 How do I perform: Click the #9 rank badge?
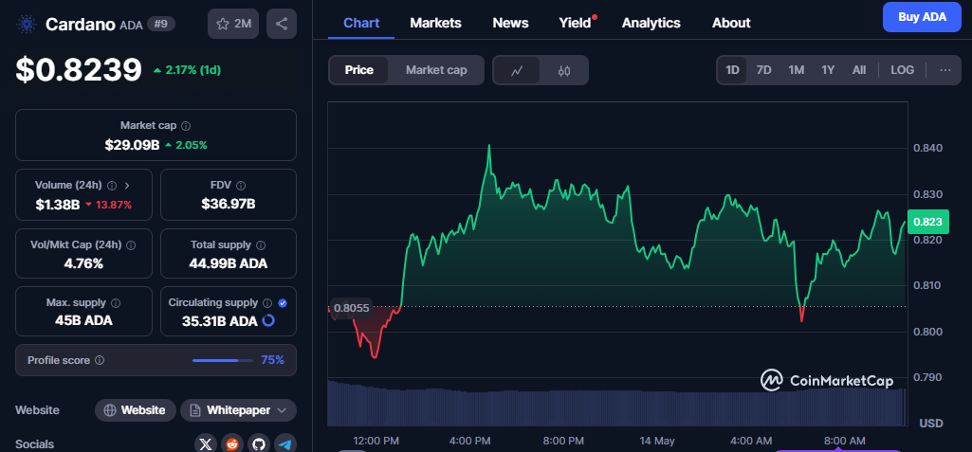(161, 24)
